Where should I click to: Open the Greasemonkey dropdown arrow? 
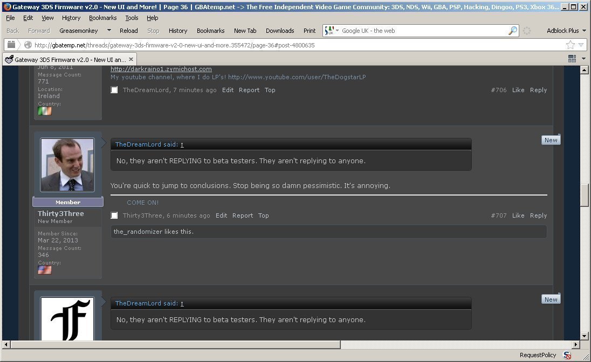pos(109,31)
